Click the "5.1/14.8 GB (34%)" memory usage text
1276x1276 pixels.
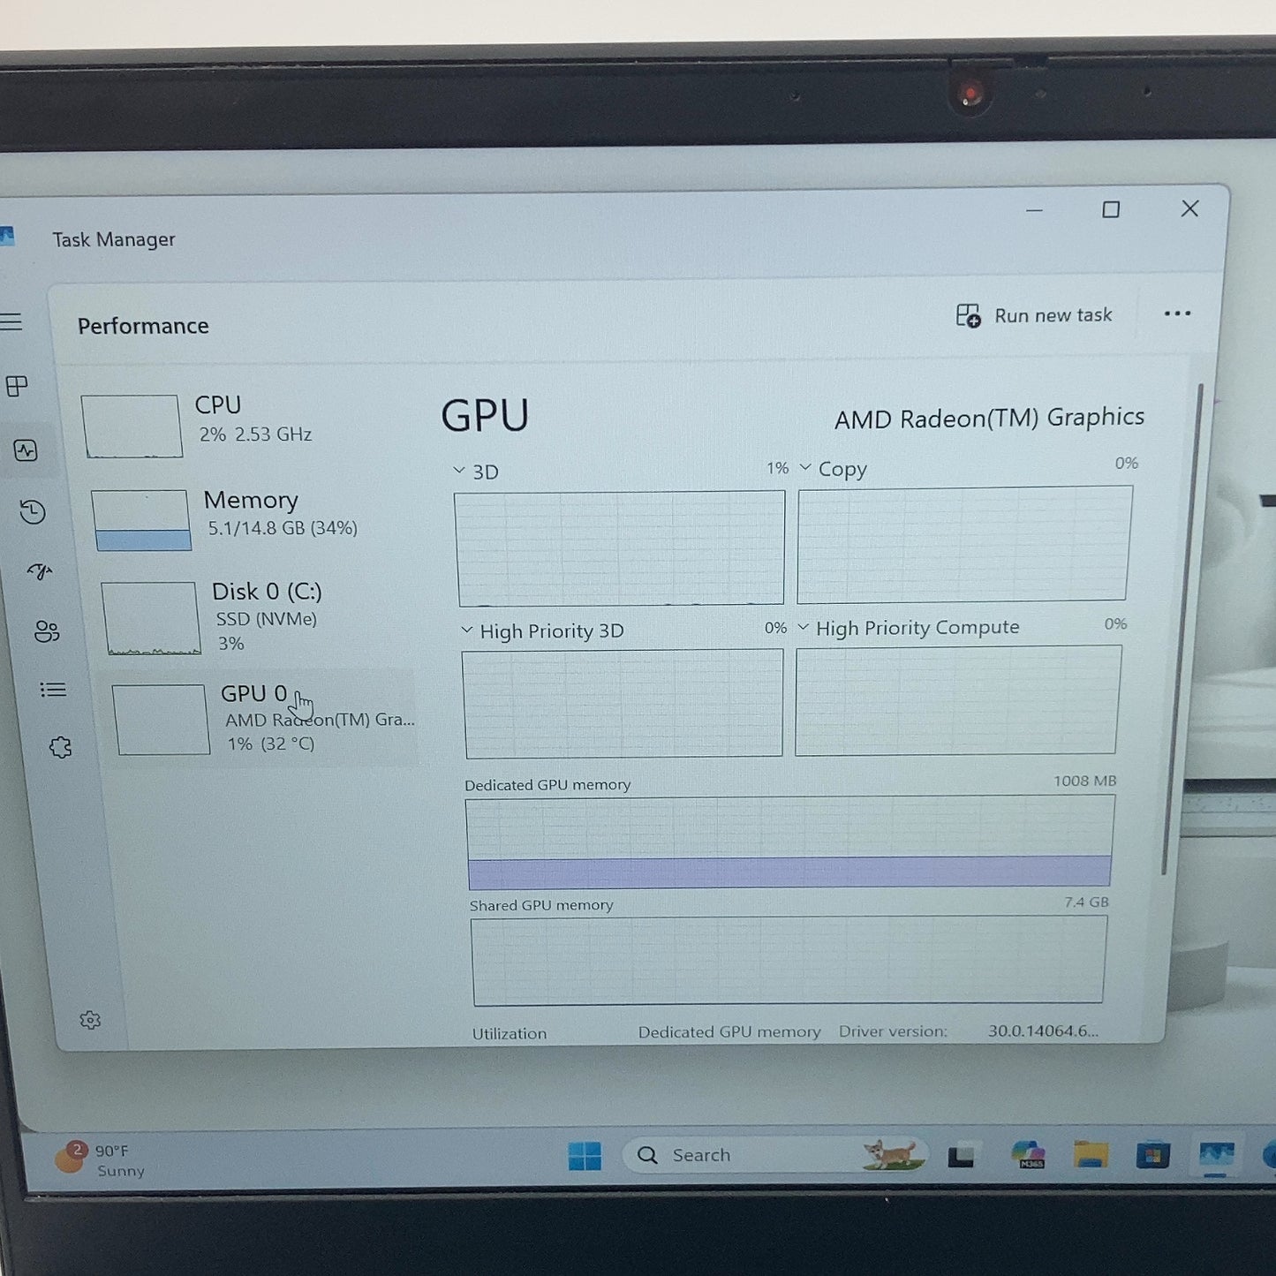(x=283, y=528)
